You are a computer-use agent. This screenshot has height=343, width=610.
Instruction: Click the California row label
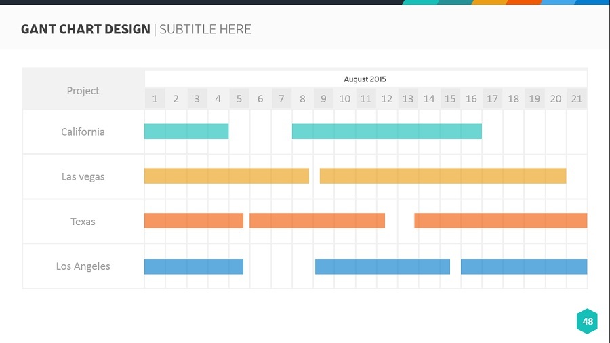(83, 132)
